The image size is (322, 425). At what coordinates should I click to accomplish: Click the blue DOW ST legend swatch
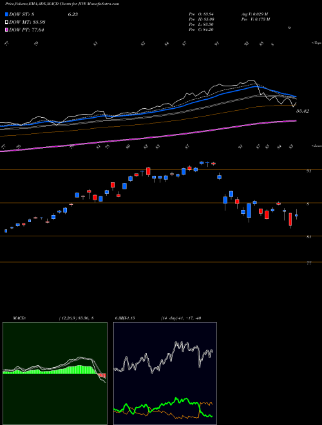7,14
